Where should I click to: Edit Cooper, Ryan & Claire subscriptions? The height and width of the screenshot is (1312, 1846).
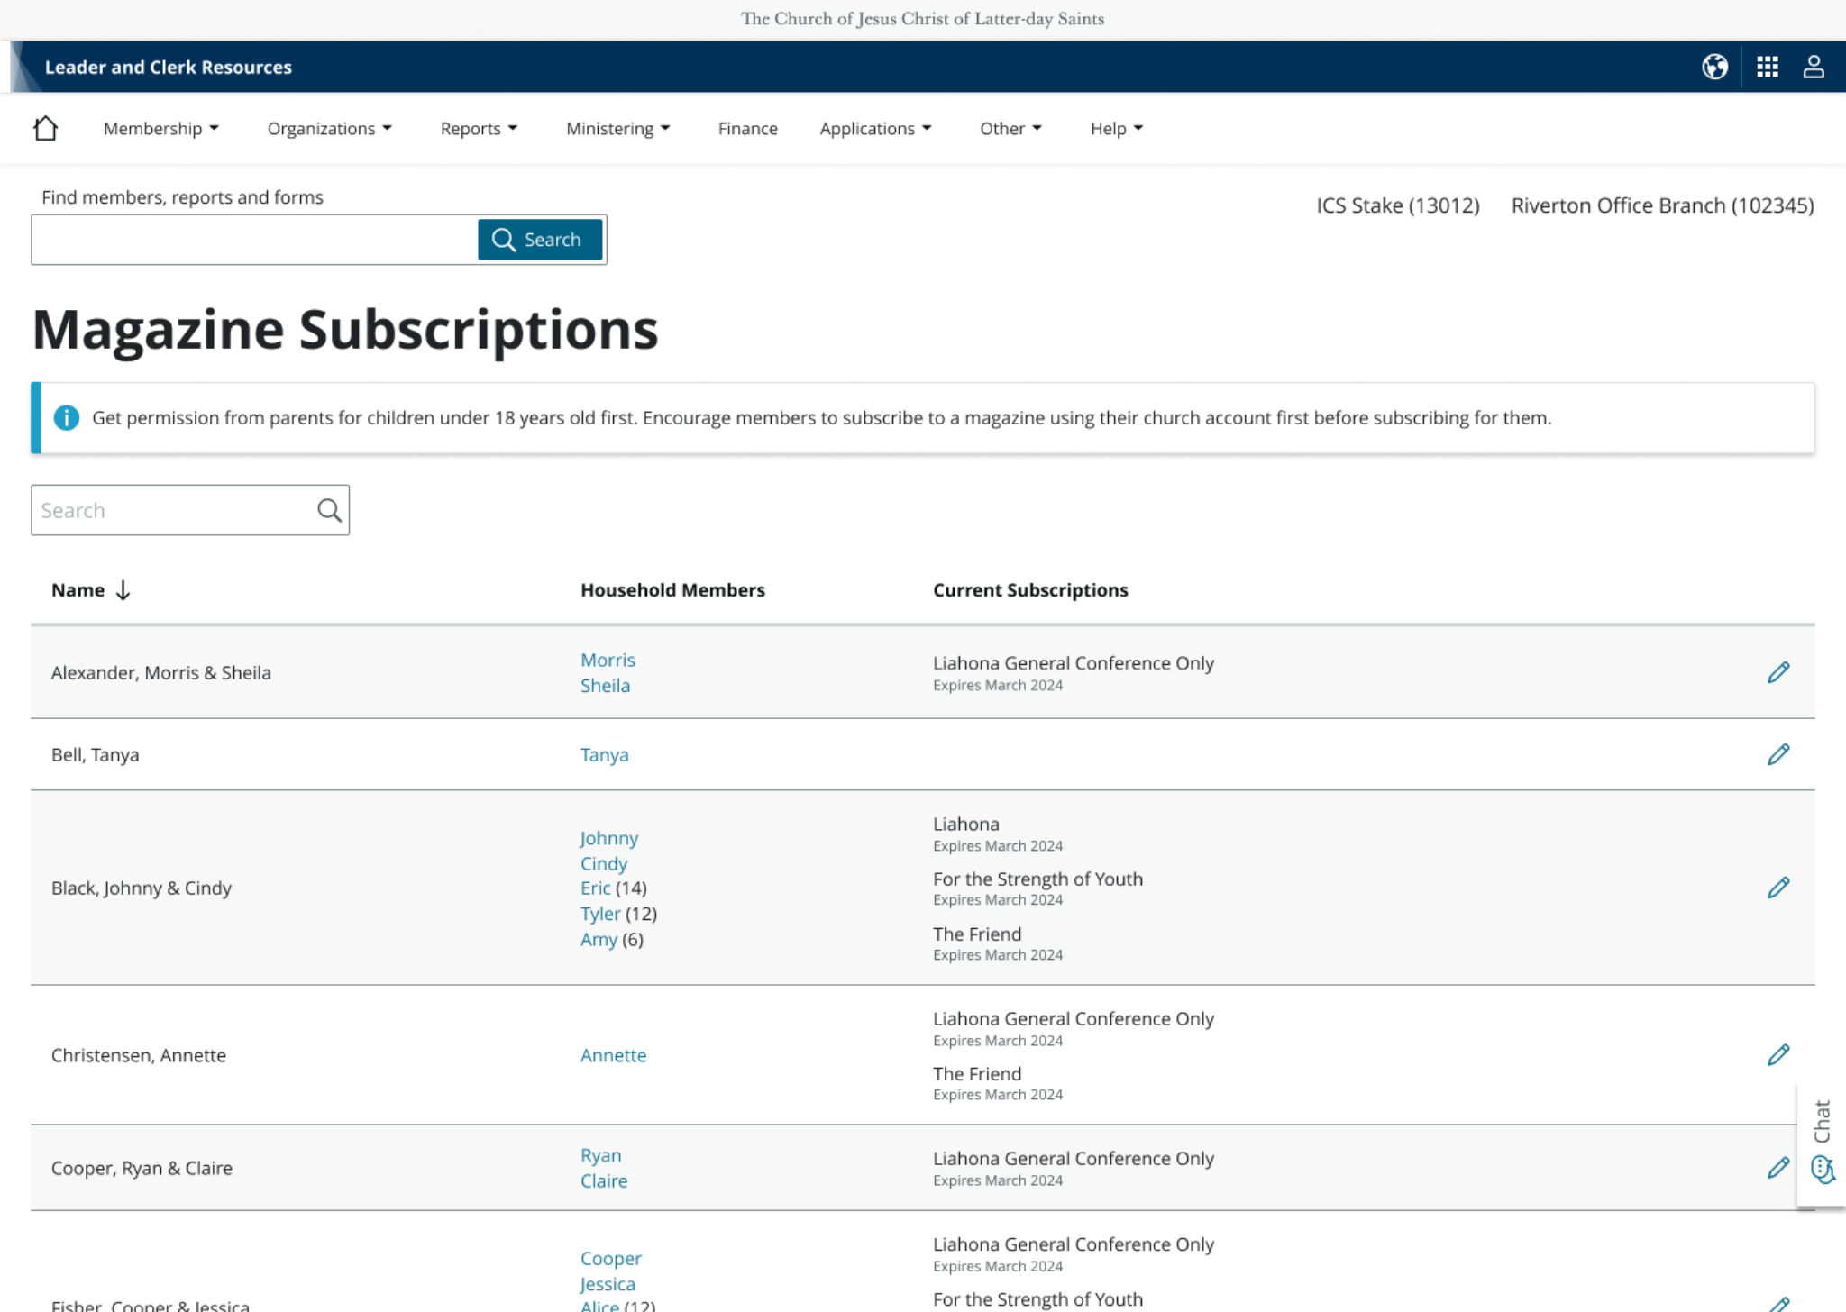pos(1777,1168)
